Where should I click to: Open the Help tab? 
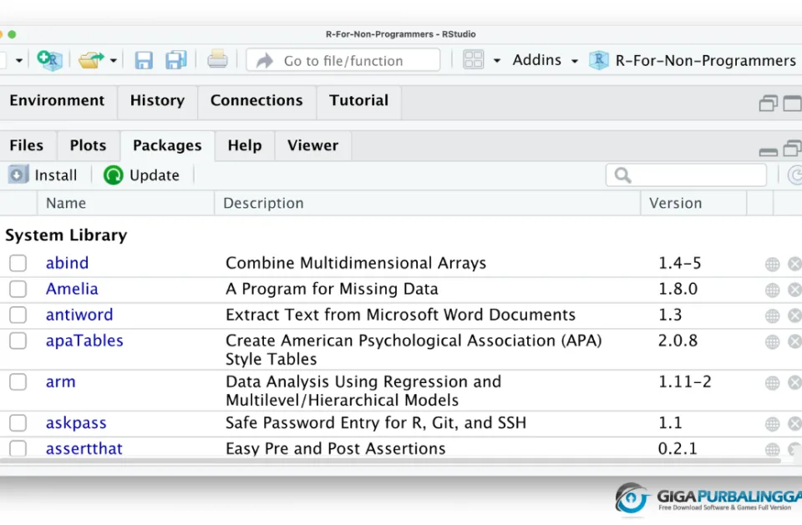[x=245, y=146]
